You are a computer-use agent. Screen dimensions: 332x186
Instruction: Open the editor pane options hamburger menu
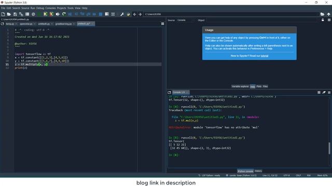162,24
